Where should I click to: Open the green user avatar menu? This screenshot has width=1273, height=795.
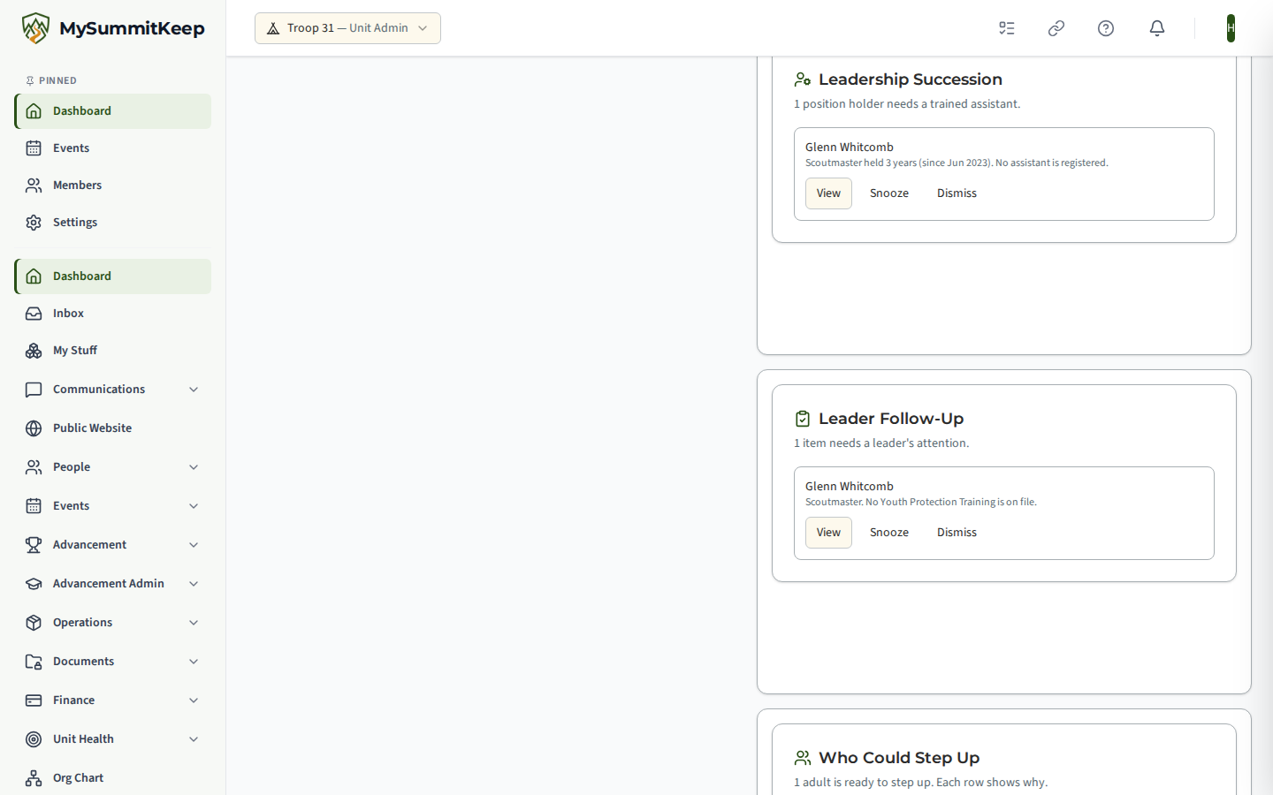coord(1231,28)
